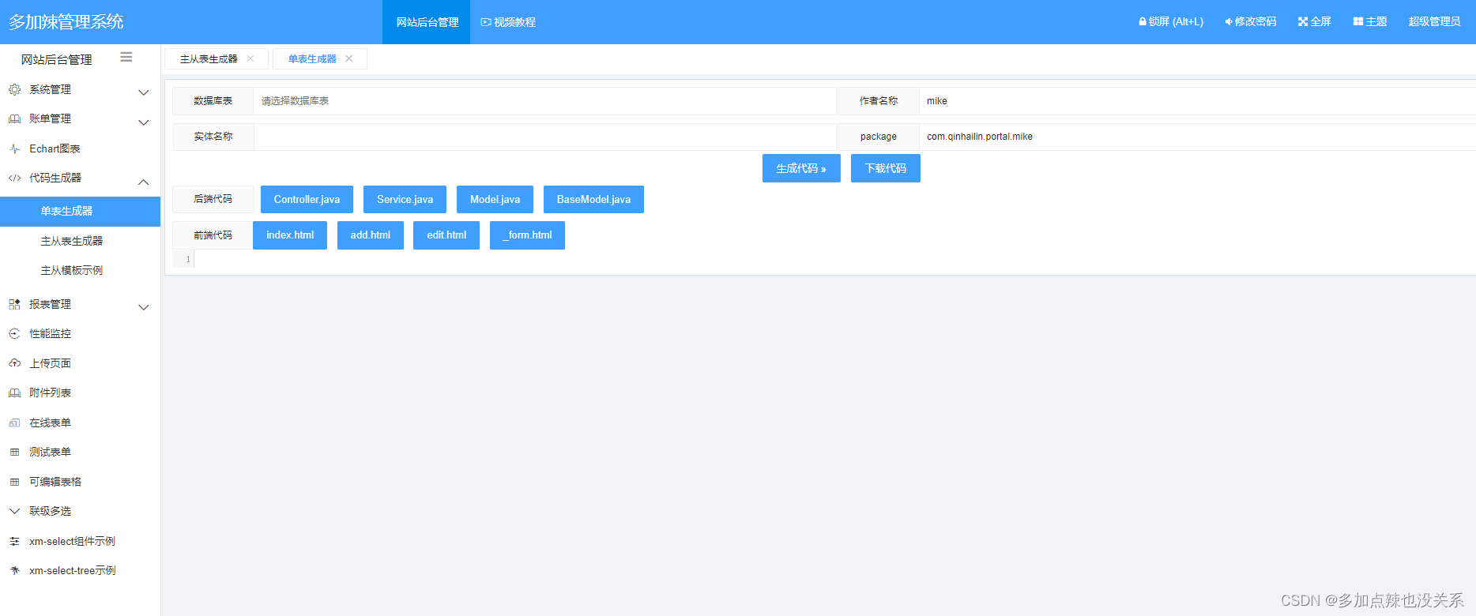Show _form.html code
This screenshot has height=616, width=1476.
point(527,235)
